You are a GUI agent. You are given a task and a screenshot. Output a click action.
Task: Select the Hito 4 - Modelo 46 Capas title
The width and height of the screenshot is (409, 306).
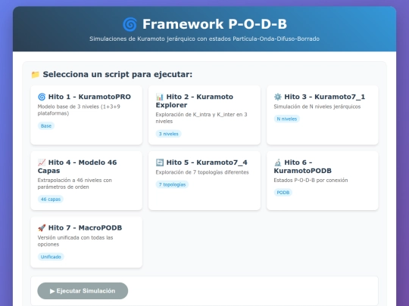point(77,166)
